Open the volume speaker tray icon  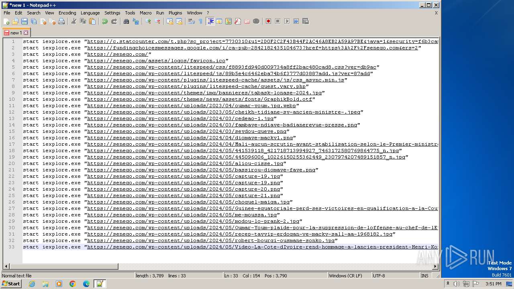[x=457, y=284]
